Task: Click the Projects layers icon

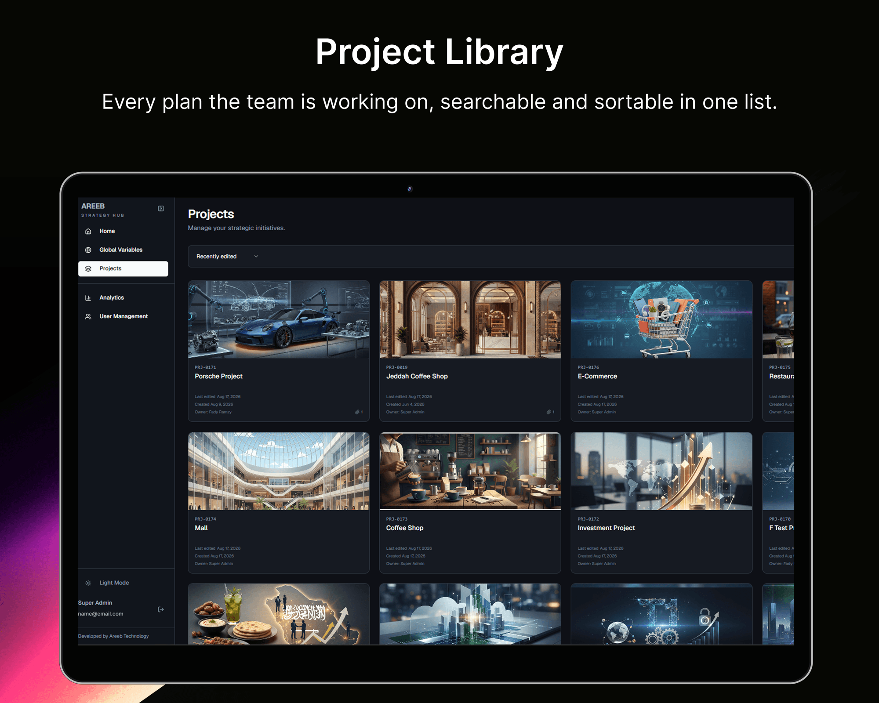Action: tap(88, 268)
